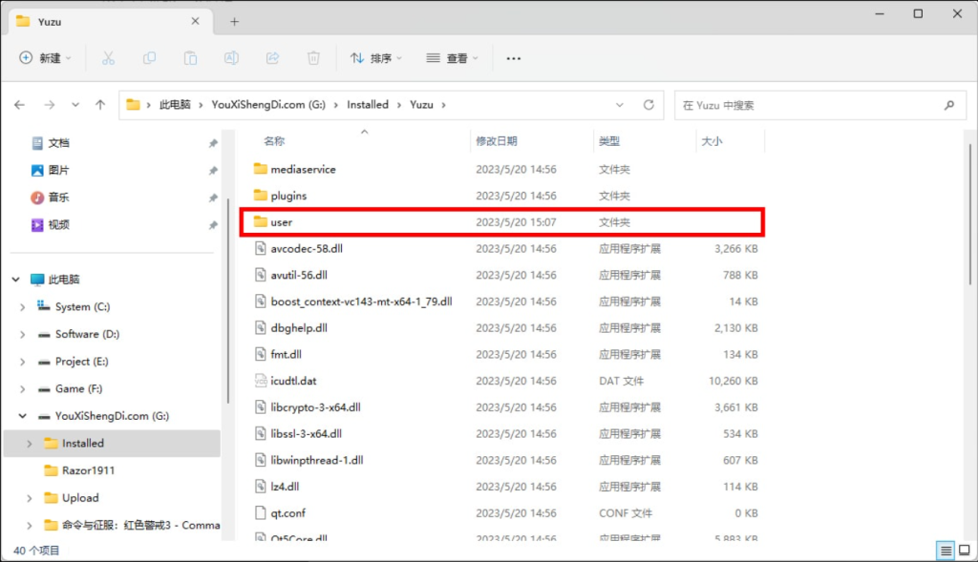
Task: Click the 修改日期 column header
Action: pyautogui.click(x=499, y=140)
